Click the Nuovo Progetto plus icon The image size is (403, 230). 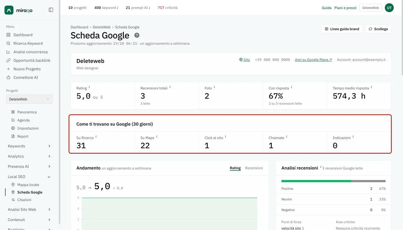8,69
